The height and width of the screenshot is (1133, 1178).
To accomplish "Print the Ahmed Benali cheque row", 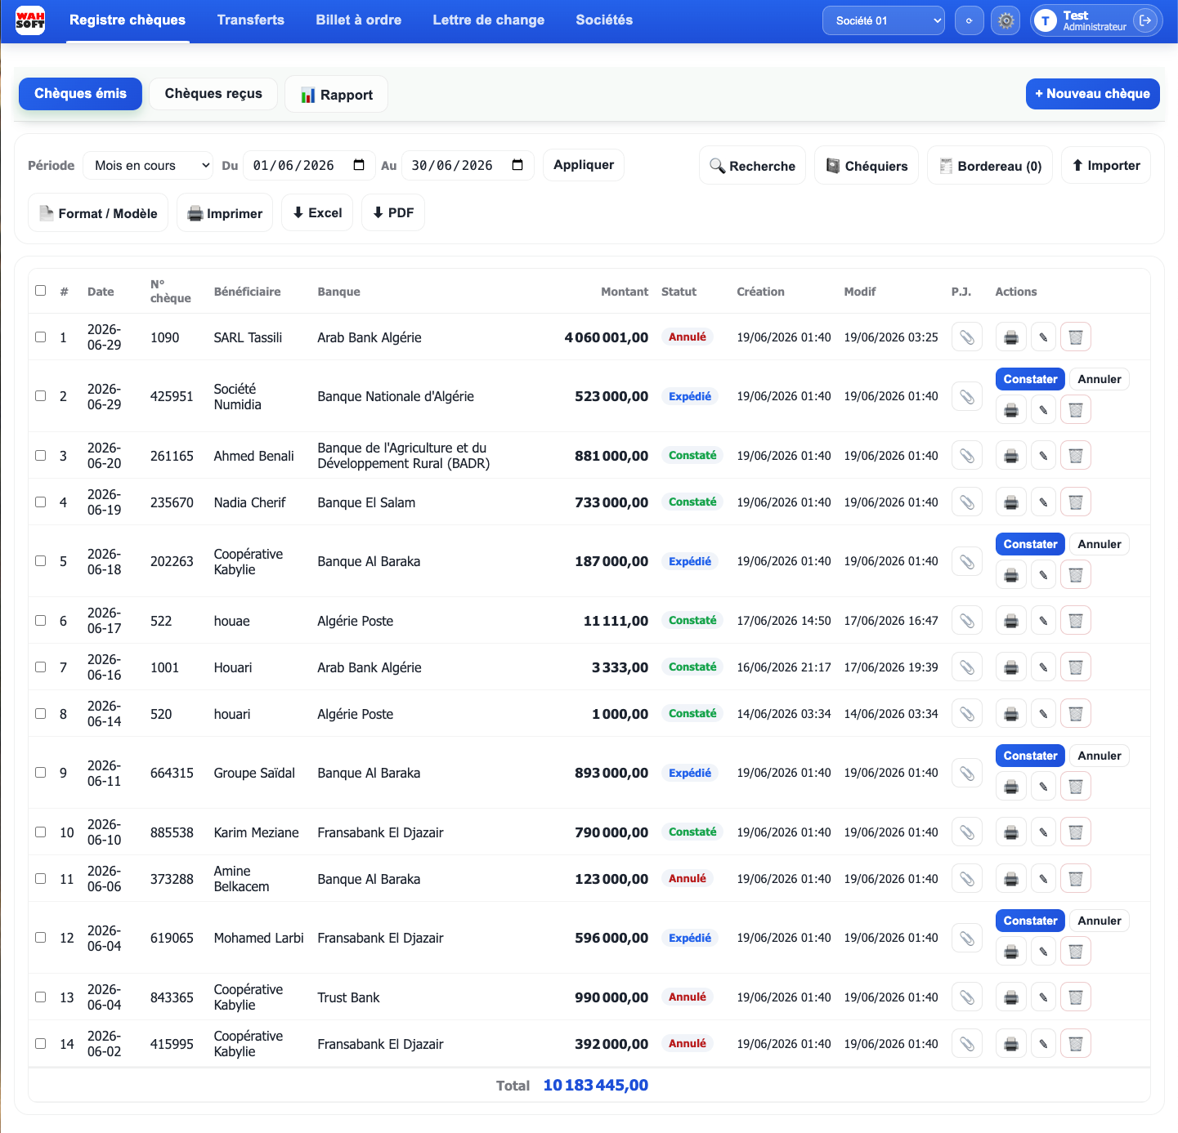I will tap(1011, 456).
